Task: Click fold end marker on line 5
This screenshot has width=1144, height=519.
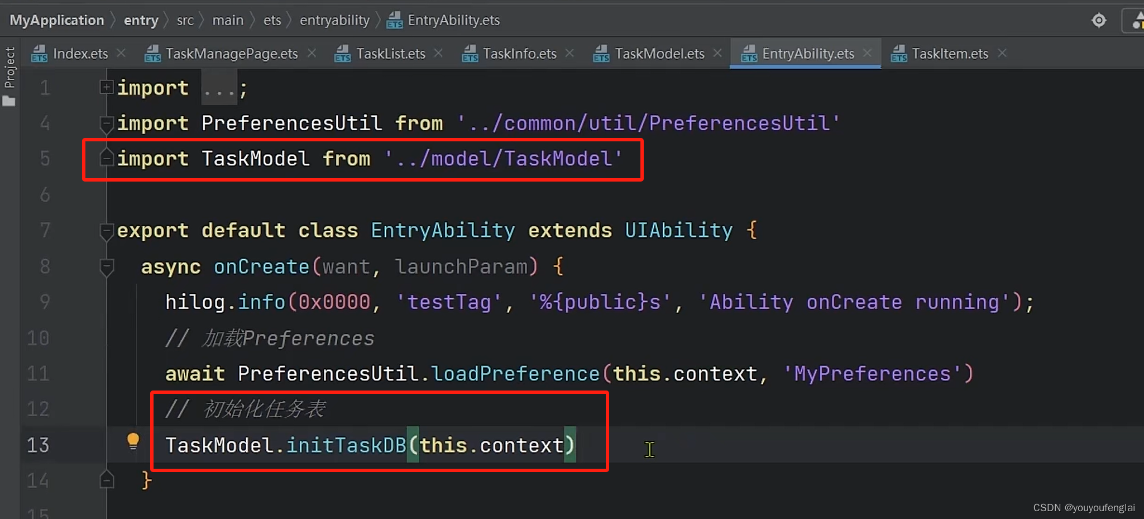Action: [106, 158]
